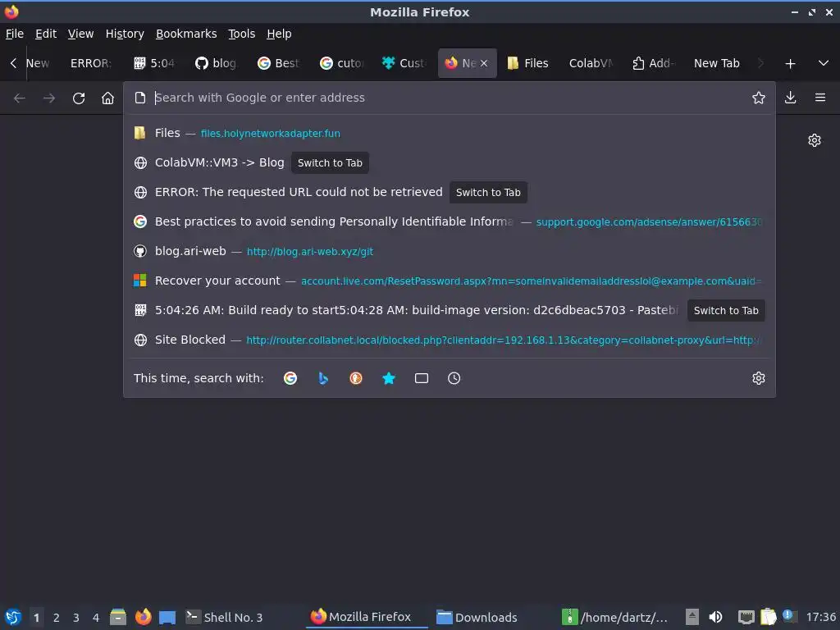840x630 pixels.
Task: Click Switch to Tab for ERROR page
Action: (488, 192)
